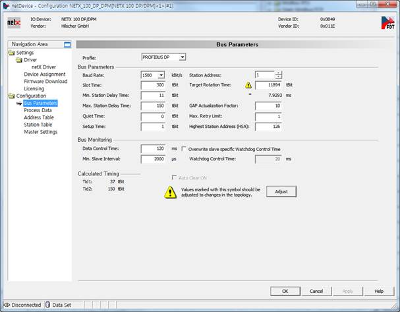The image size is (400, 312).
Task: Increase the Station Address stepper
Action: 279,73
